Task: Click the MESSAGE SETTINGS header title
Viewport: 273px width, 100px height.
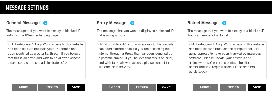Action: point(27,8)
